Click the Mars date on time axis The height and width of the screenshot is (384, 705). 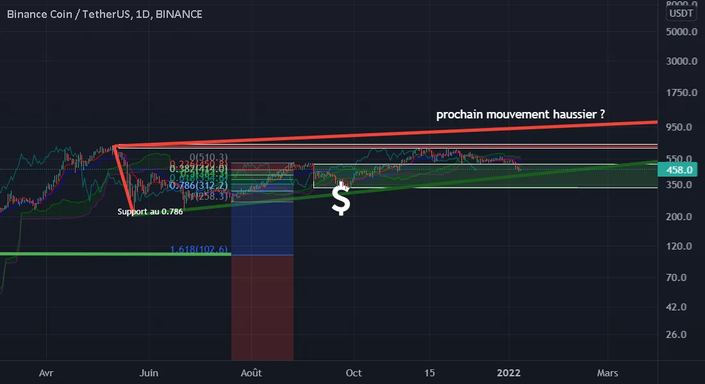coord(608,372)
